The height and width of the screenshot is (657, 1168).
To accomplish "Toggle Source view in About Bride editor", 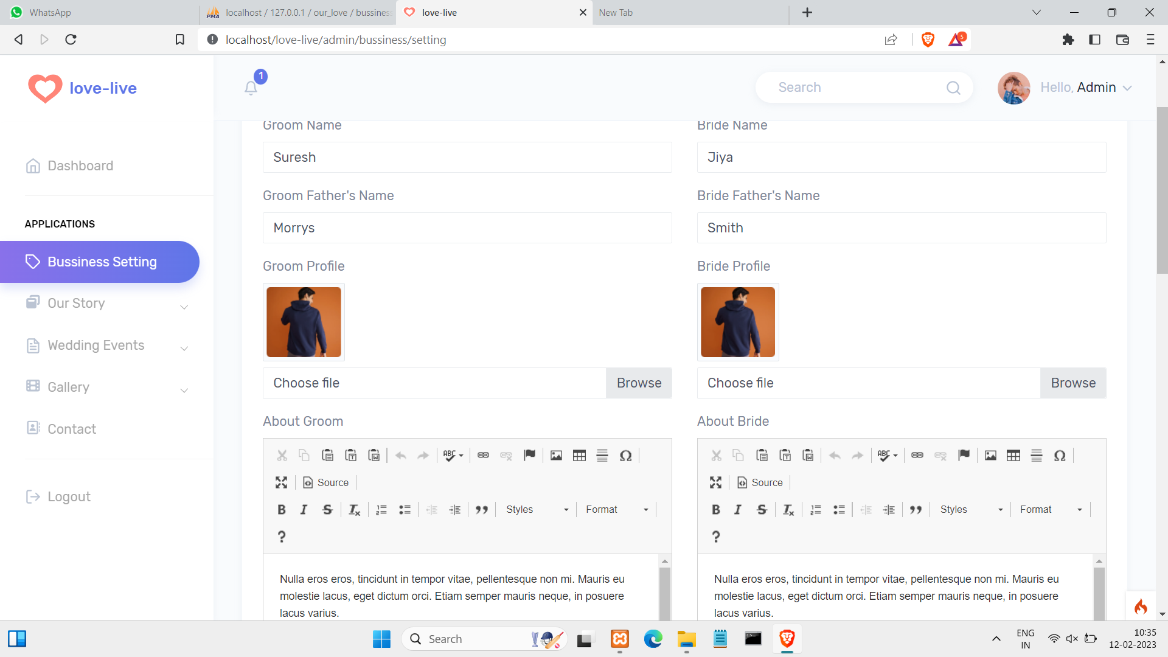I will coord(760,482).
